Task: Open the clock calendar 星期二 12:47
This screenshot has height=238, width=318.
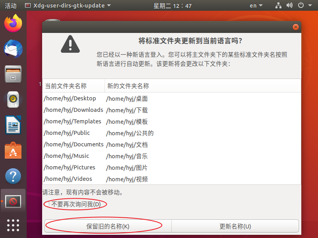Action: pos(173,6)
